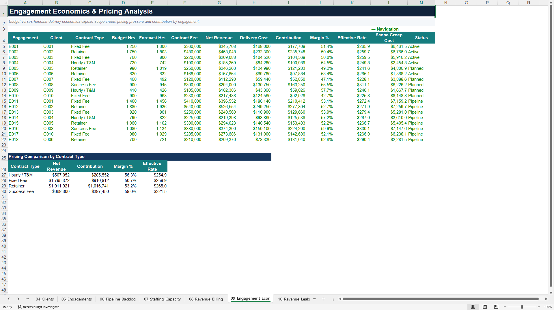Screen dimensions: 554x310
Task: Click the 100% zoom level
Action: (x=548, y=307)
